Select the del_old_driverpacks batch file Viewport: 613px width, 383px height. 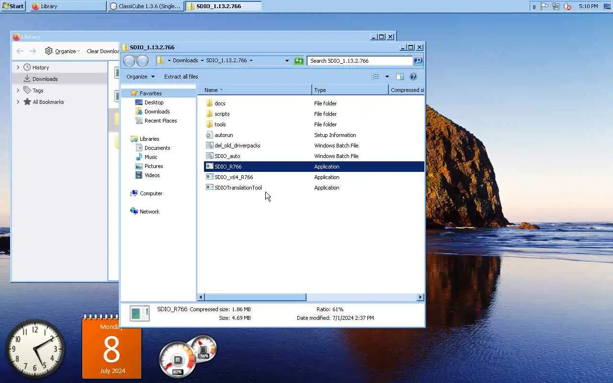pos(237,146)
